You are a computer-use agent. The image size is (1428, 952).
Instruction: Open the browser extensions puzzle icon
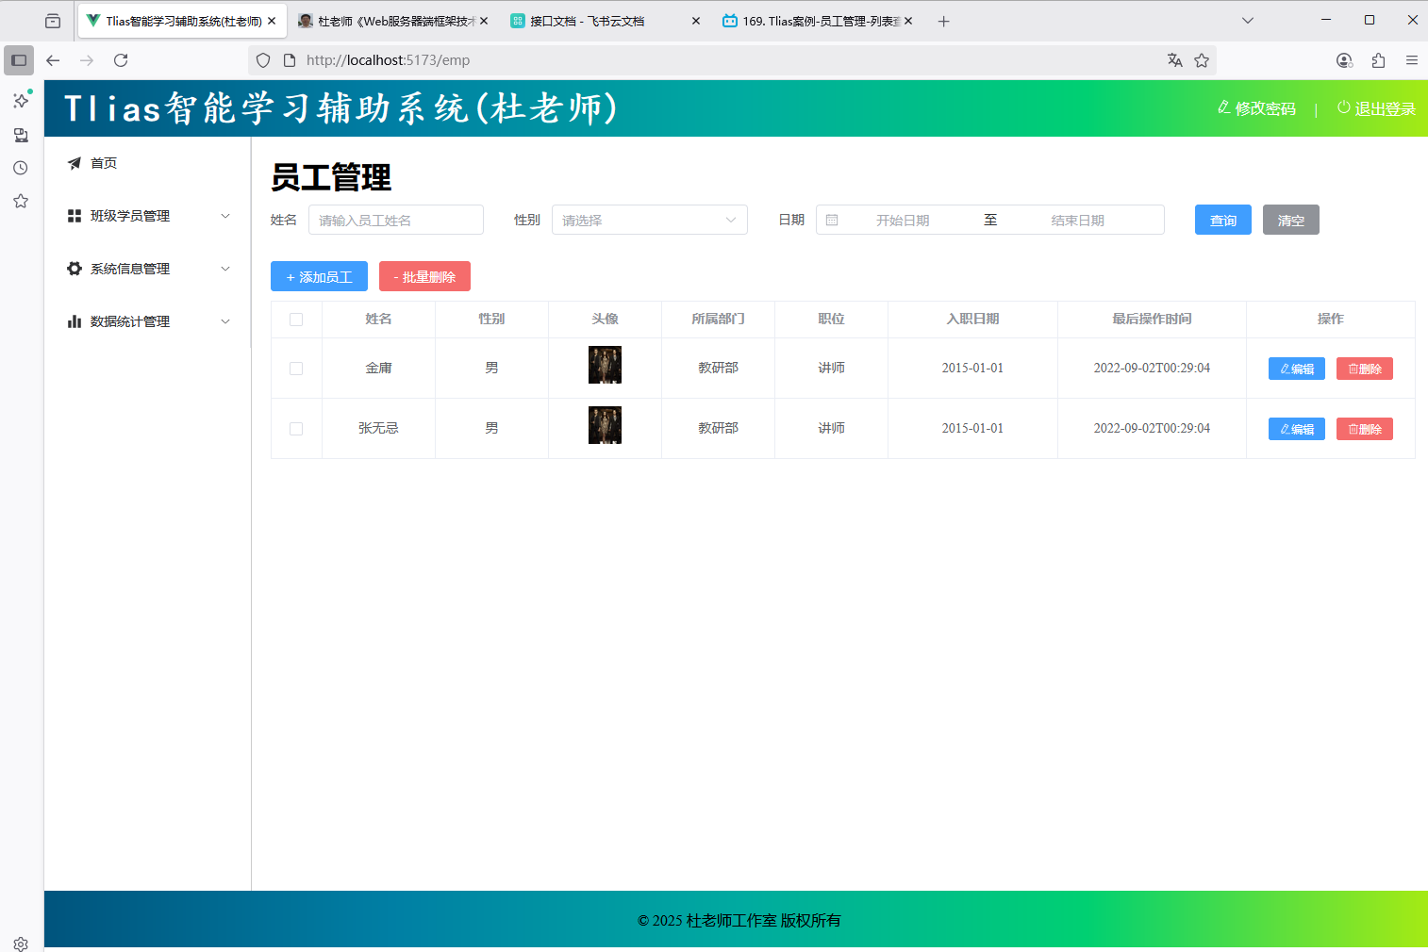pos(1378,60)
